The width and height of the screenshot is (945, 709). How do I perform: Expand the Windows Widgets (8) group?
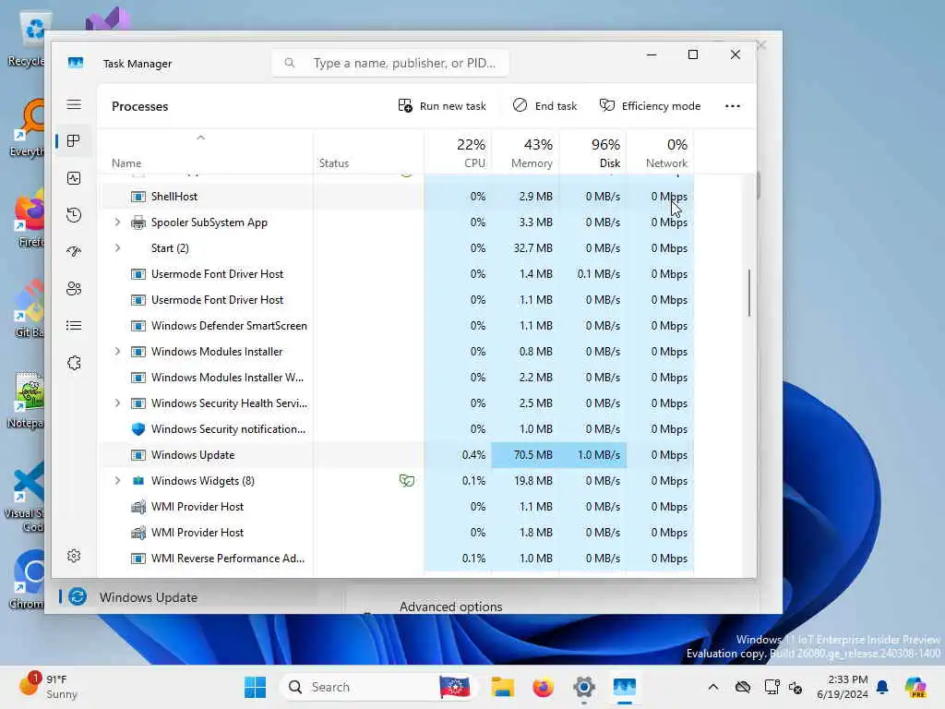coord(117,480)
